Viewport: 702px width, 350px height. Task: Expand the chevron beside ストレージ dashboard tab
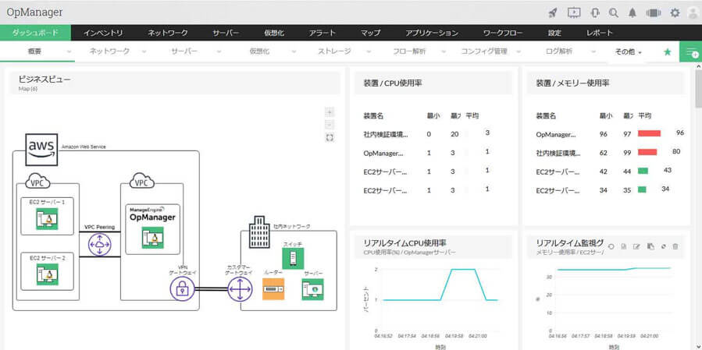(368, 52)
